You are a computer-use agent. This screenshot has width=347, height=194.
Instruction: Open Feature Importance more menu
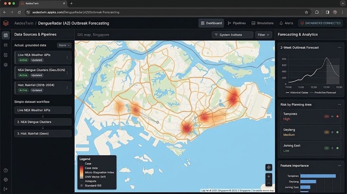(x=339, y=166)
